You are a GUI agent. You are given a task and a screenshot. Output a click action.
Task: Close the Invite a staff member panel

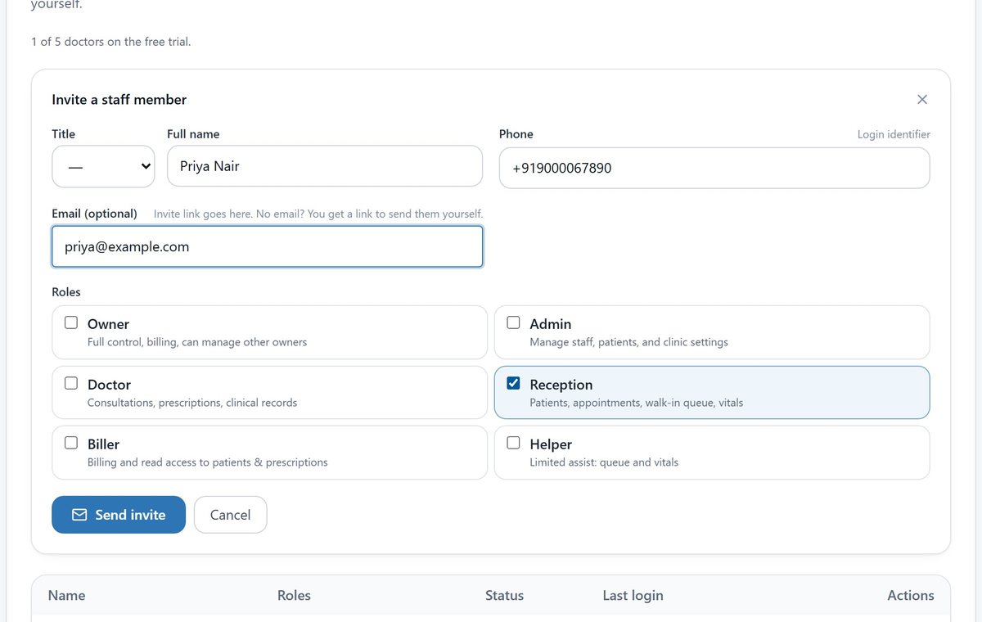(x=922, y=99)
